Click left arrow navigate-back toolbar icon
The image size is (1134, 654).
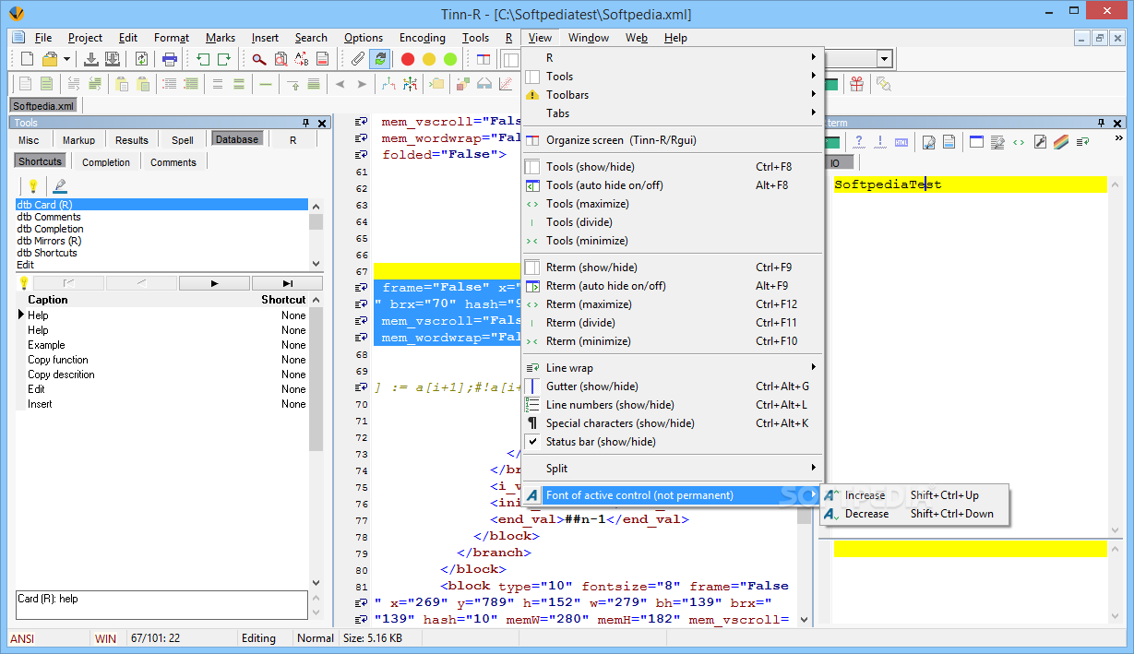340,84
